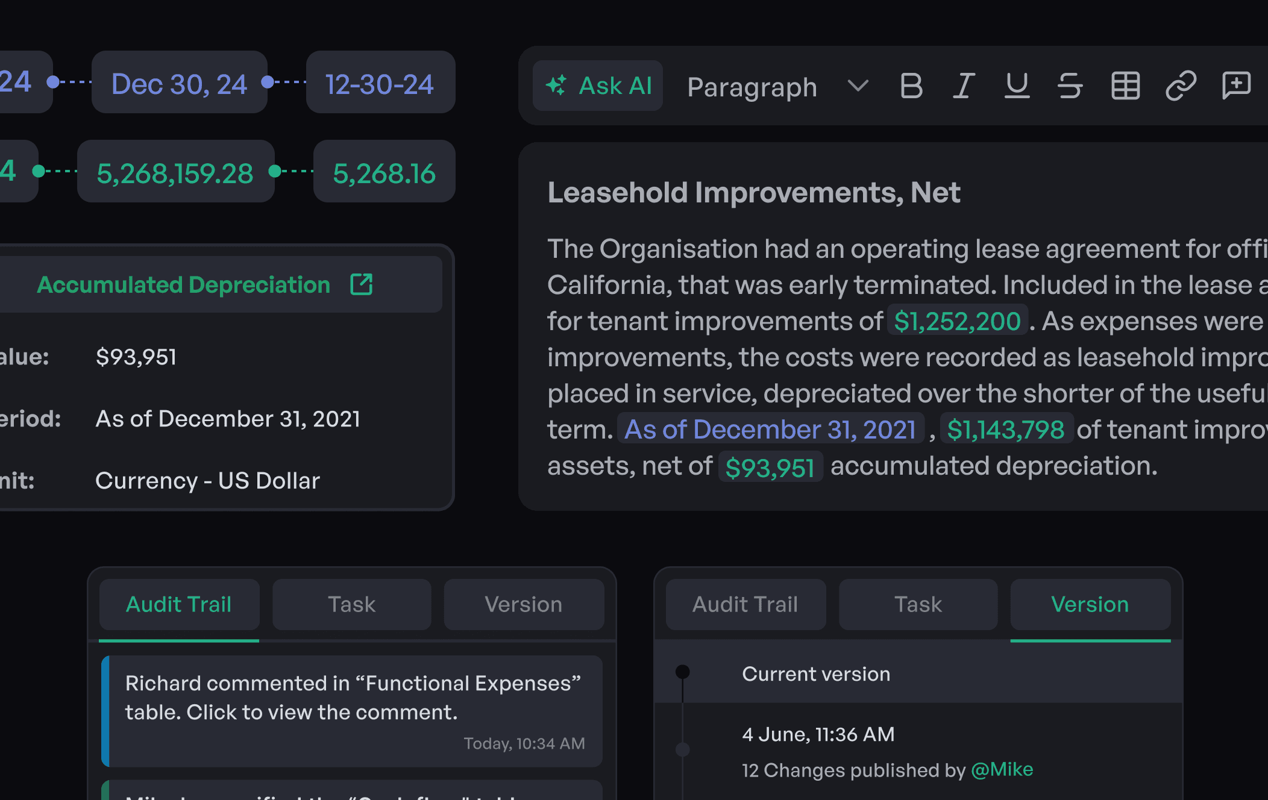Open Richard's Functional Expenses comment entry
Image resolution: width=1268 pixels, height=800 pixels.
tap(352, 711)
